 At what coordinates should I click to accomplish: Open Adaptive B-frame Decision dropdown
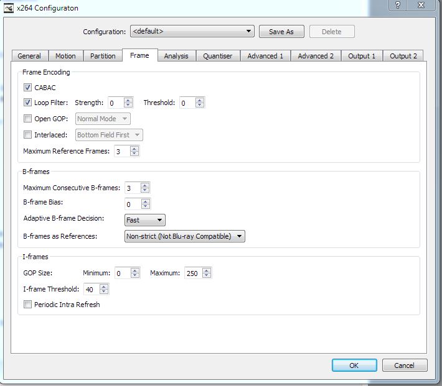click(x=145, y=220)
